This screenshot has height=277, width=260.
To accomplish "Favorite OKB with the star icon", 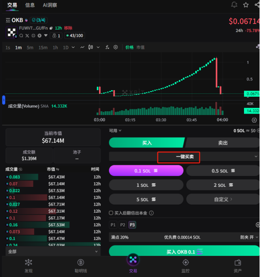I will pyautogui.click(x=246, y=5).
